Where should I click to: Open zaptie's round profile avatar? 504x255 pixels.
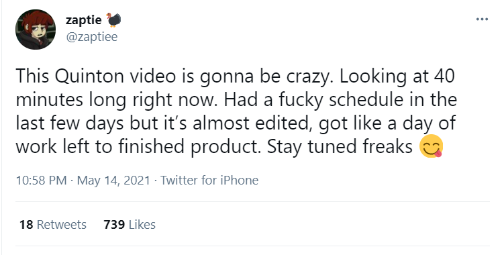pos(36,30)
